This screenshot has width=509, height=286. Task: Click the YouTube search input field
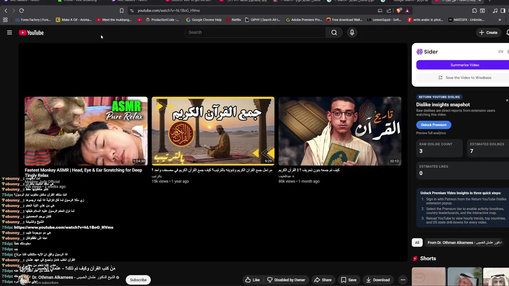pyautogui.click(x=255, y=32)
